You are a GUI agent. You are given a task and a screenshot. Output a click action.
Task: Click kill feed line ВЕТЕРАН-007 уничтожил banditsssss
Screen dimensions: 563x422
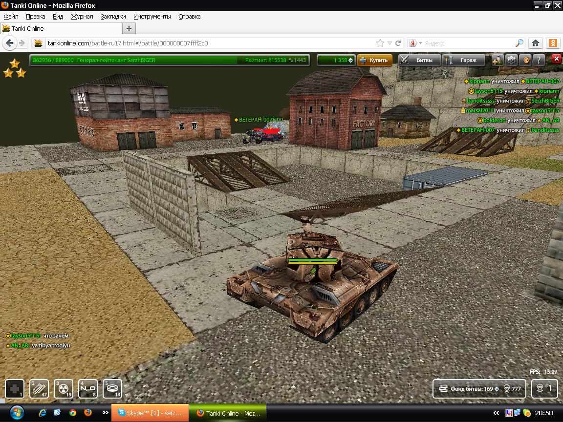pyautogui.click(x=508, y=129)
